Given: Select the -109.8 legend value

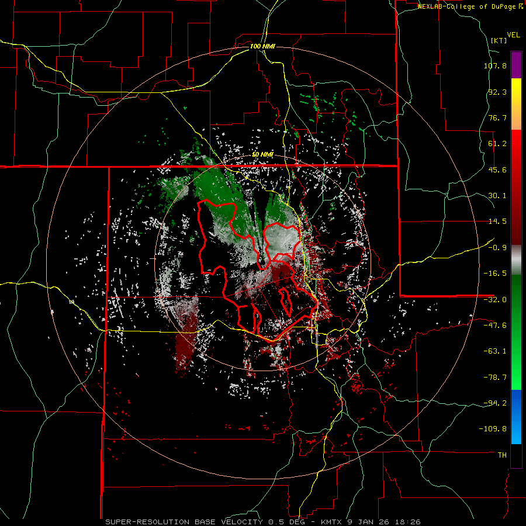Looking at the screenshot, I should click(x=493, y=429).
